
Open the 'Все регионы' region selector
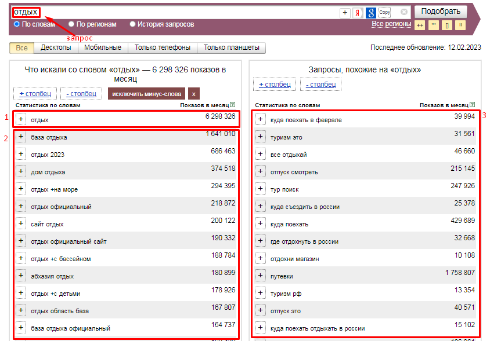[x=390, y=24]
